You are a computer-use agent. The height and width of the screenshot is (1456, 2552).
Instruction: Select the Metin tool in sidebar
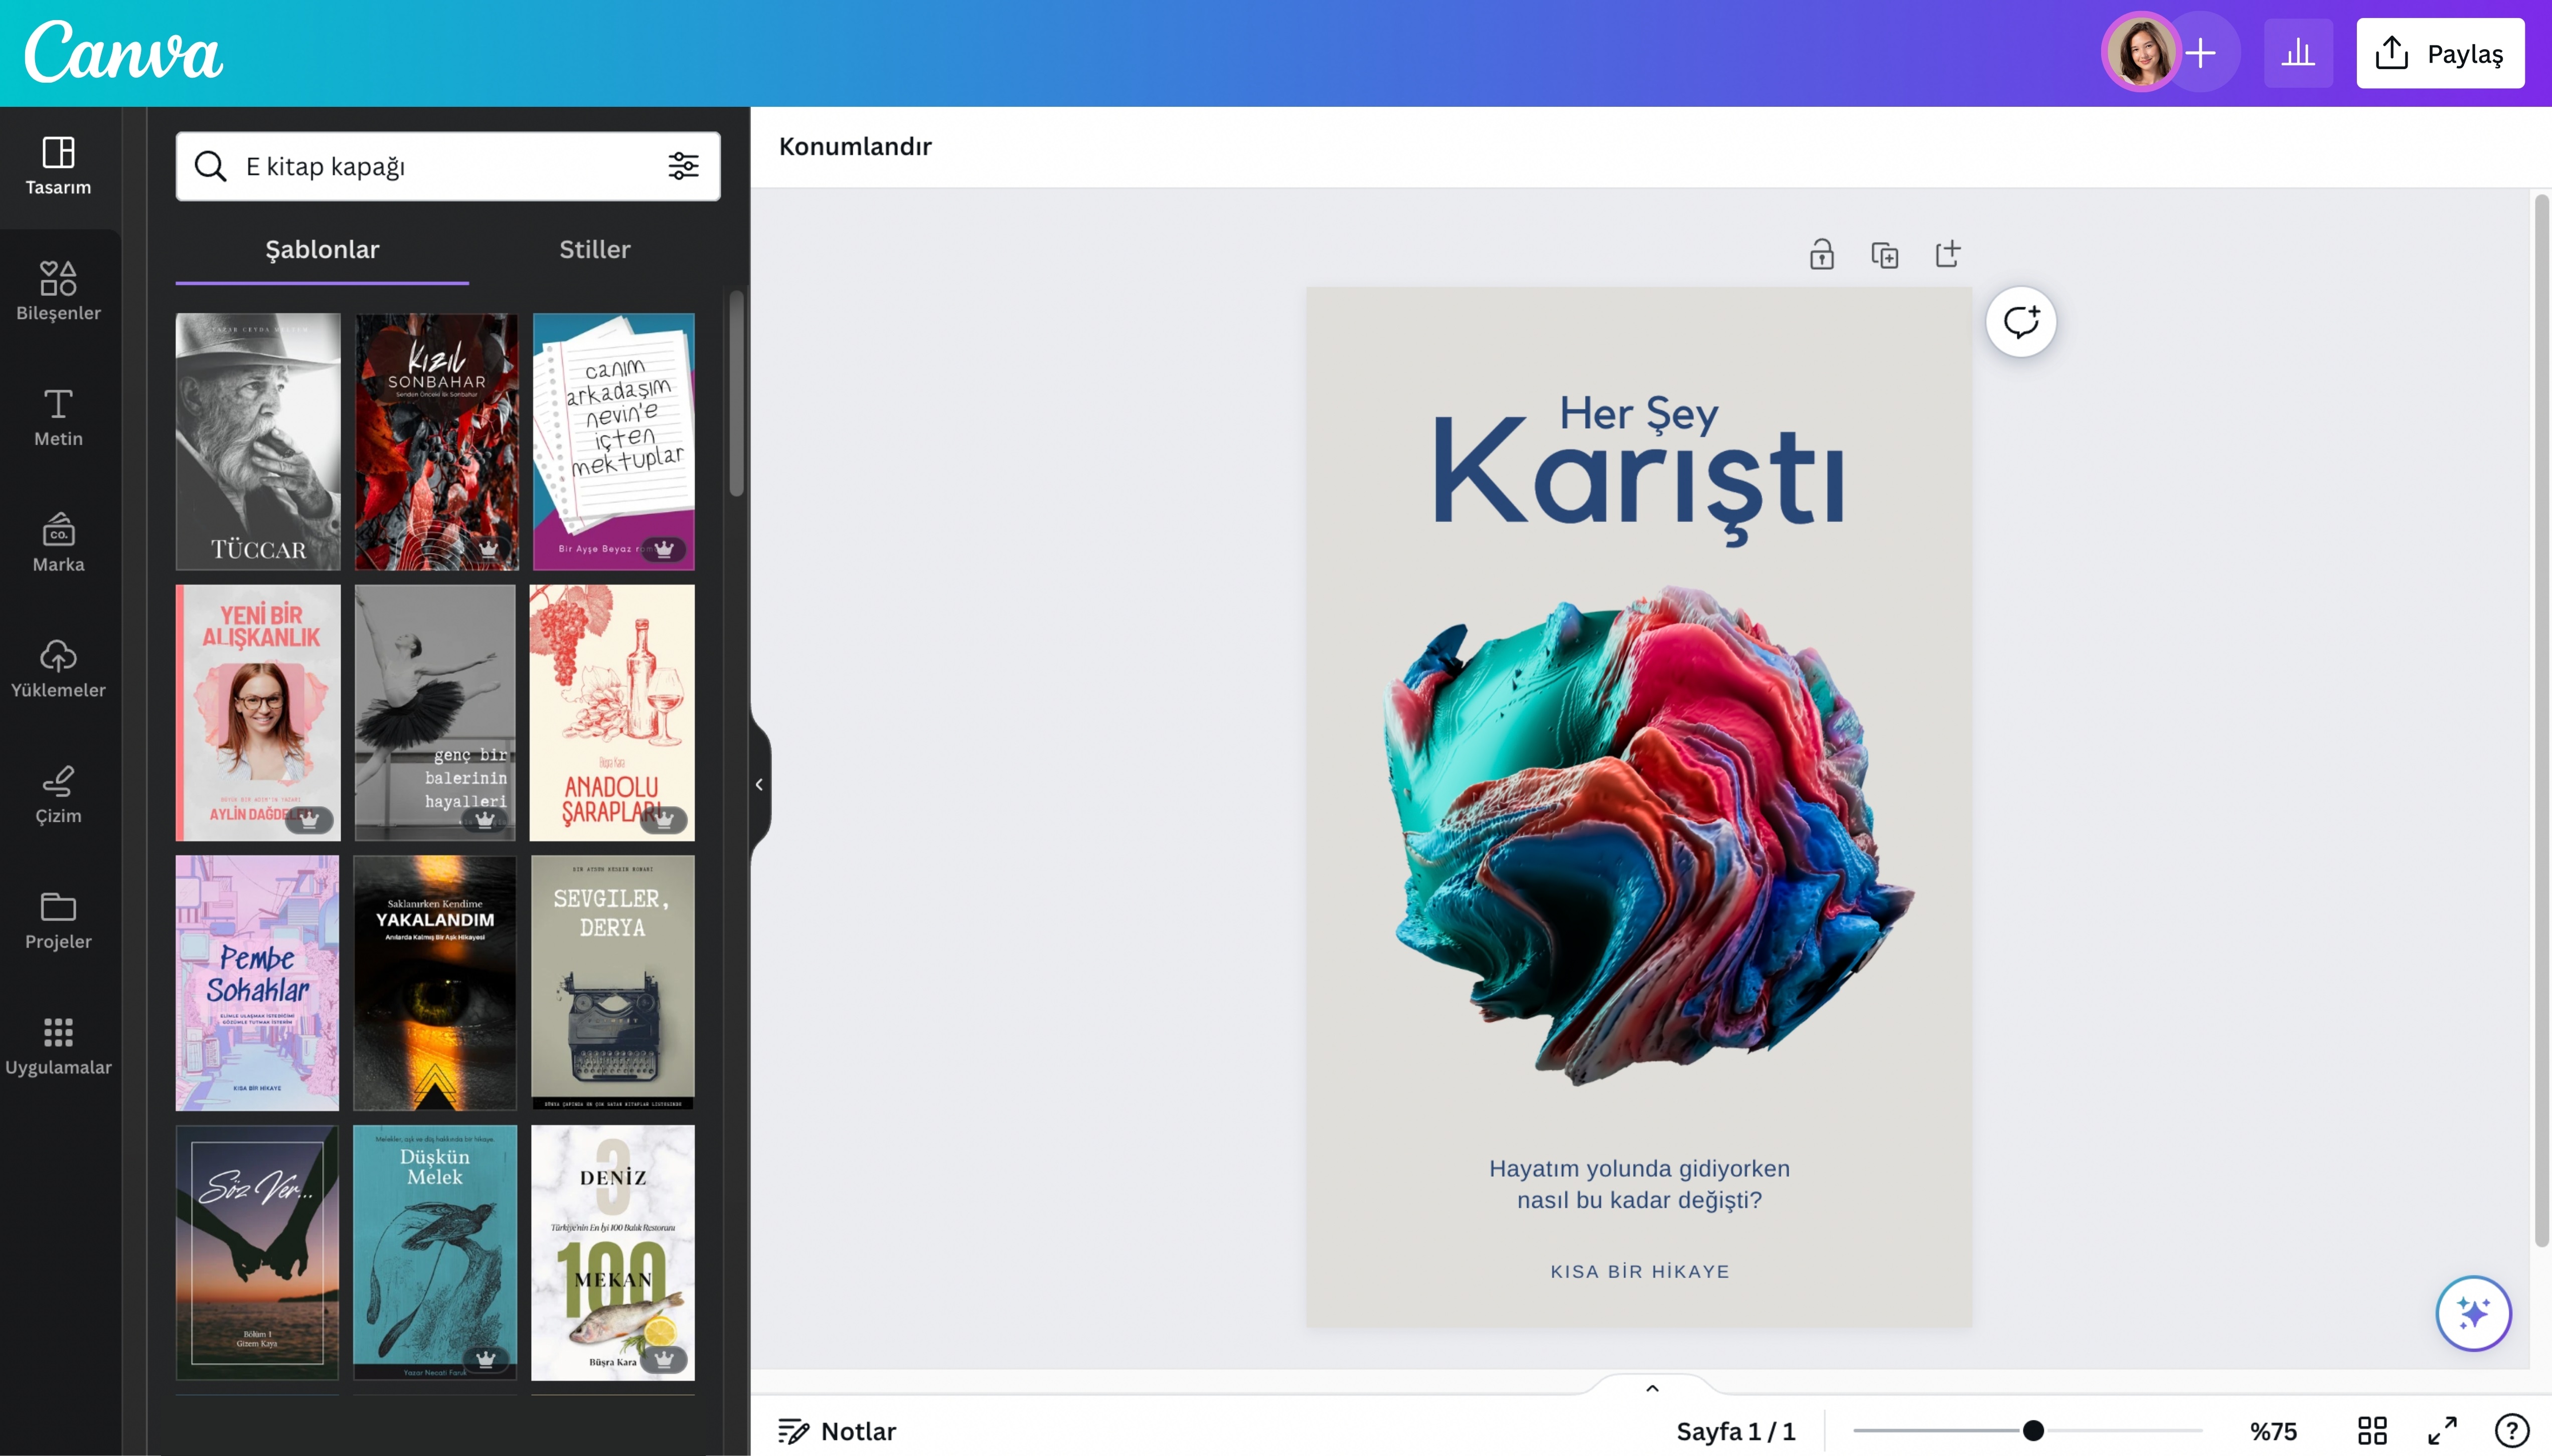coord(59,415)
